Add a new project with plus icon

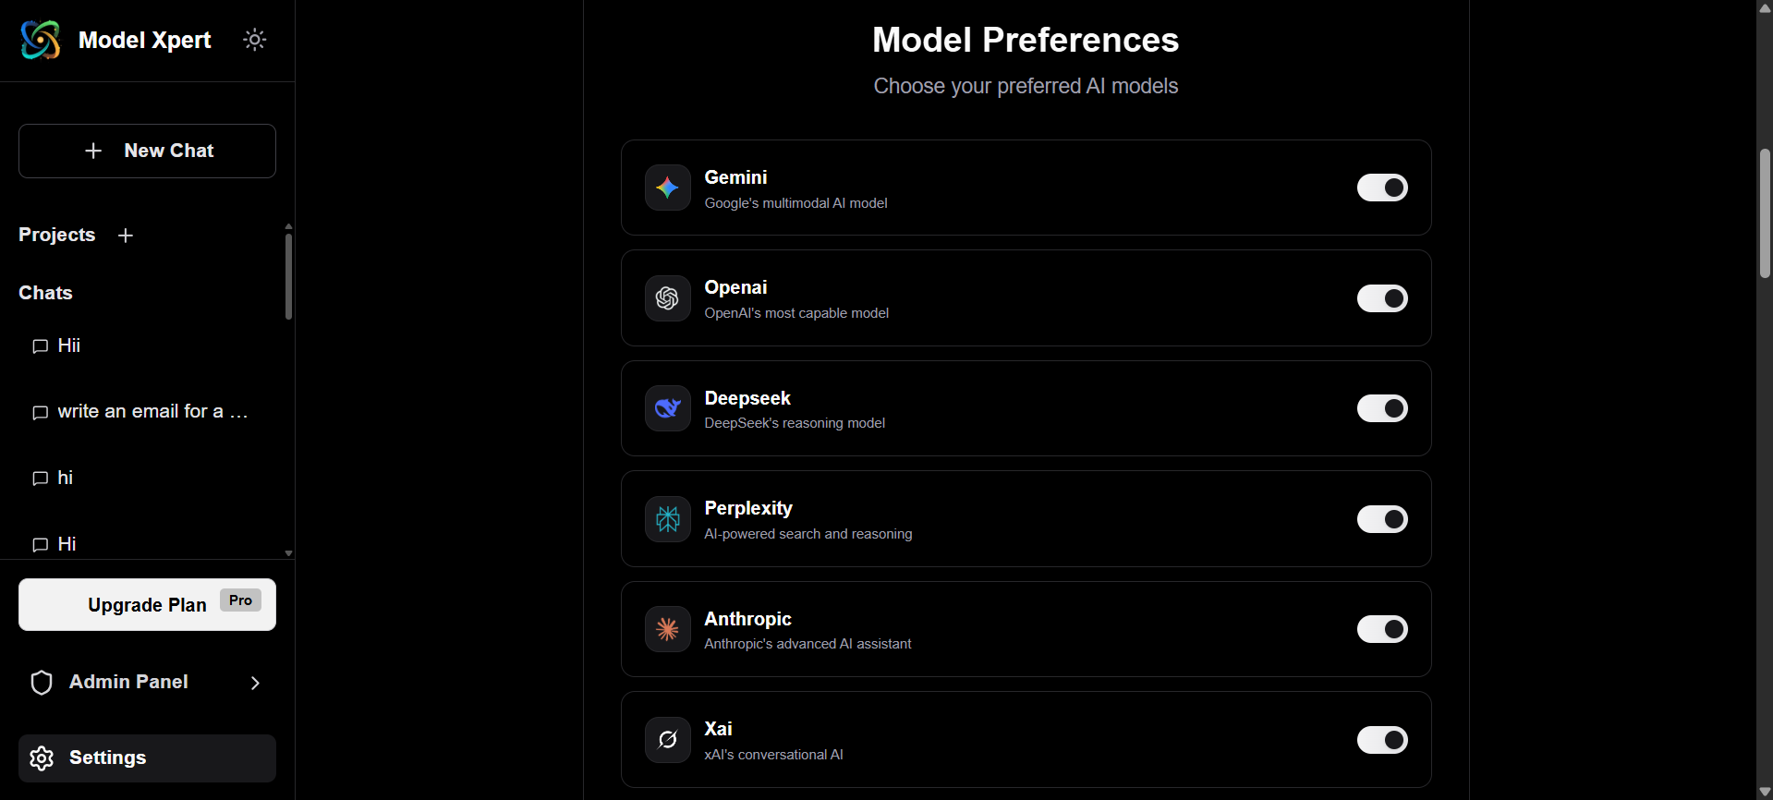point(126,236)
